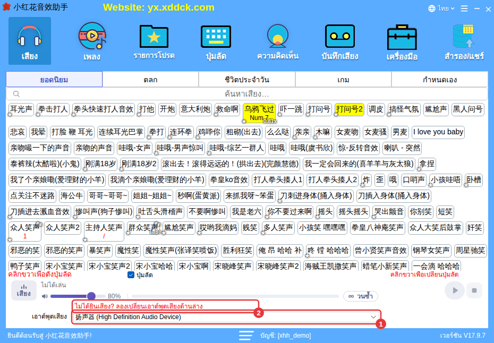Mute using the volume speaker icon

pyautogui.click(x=45, y=296)
